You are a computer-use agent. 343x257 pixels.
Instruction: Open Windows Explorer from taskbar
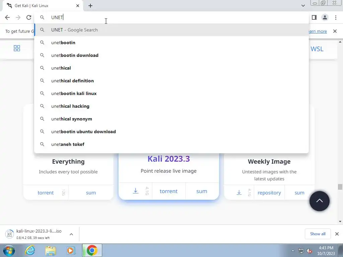[x=51, y=251]
